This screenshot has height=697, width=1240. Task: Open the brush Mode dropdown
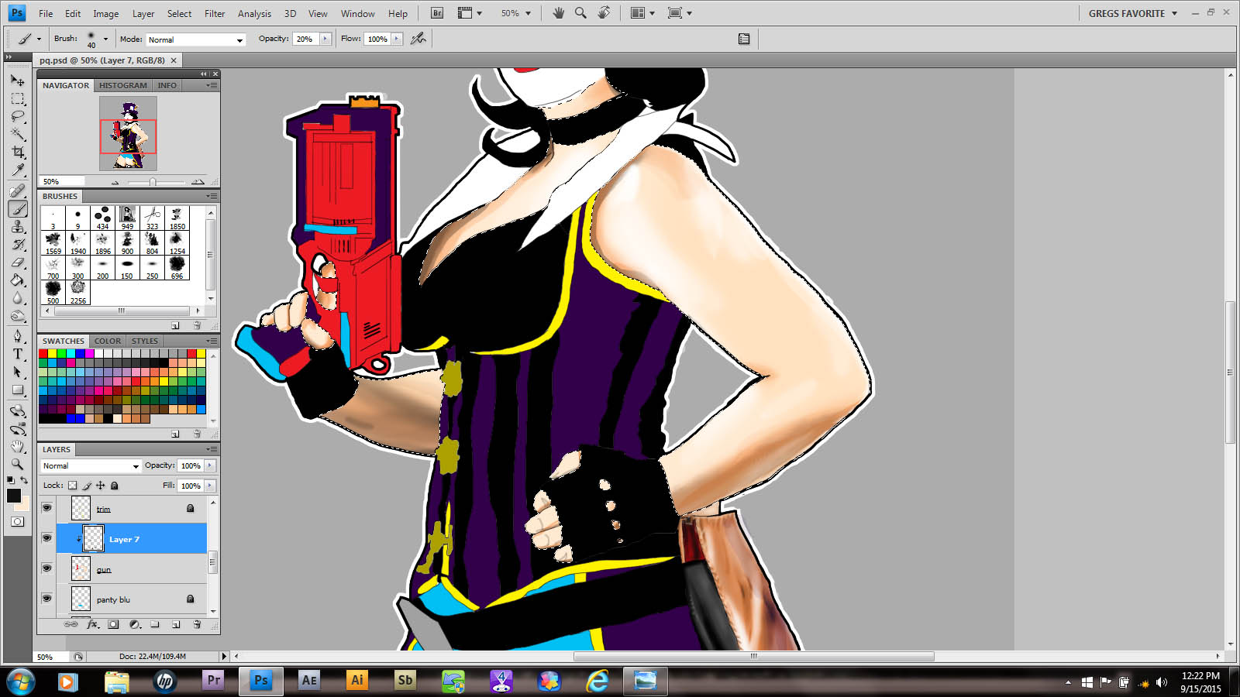195,39
